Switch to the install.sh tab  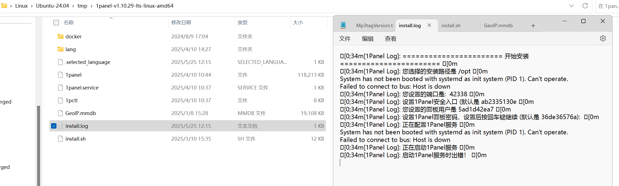coord(451,26)
